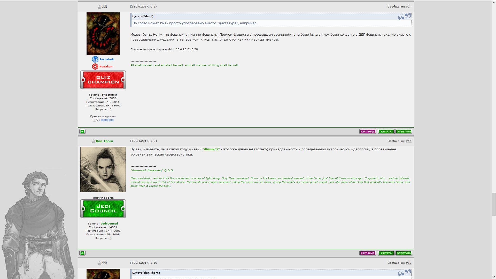The height and width of the screenshot is (279, 496).
Task: Click ЦИТАТА button under message #15
Action: [x=386, y=253]
